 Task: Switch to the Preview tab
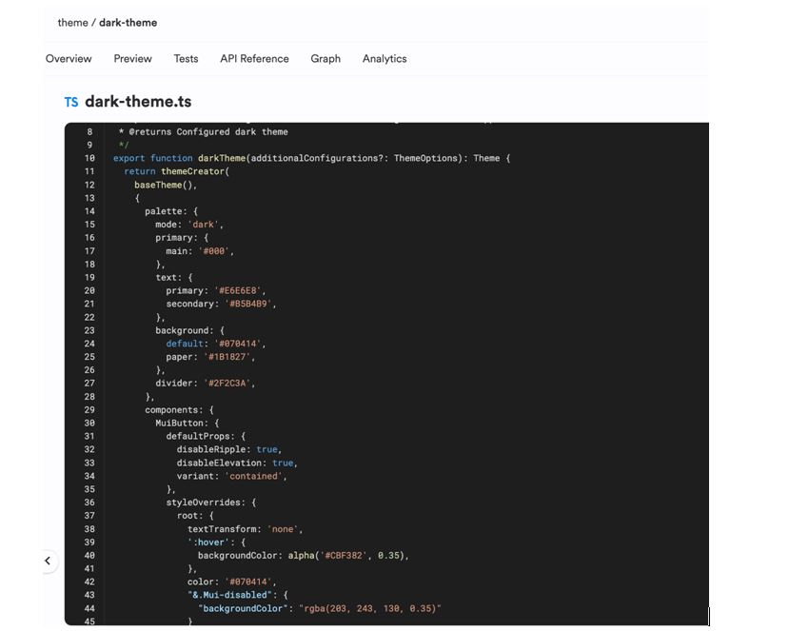pyautogui.click(x=132, y=59)
